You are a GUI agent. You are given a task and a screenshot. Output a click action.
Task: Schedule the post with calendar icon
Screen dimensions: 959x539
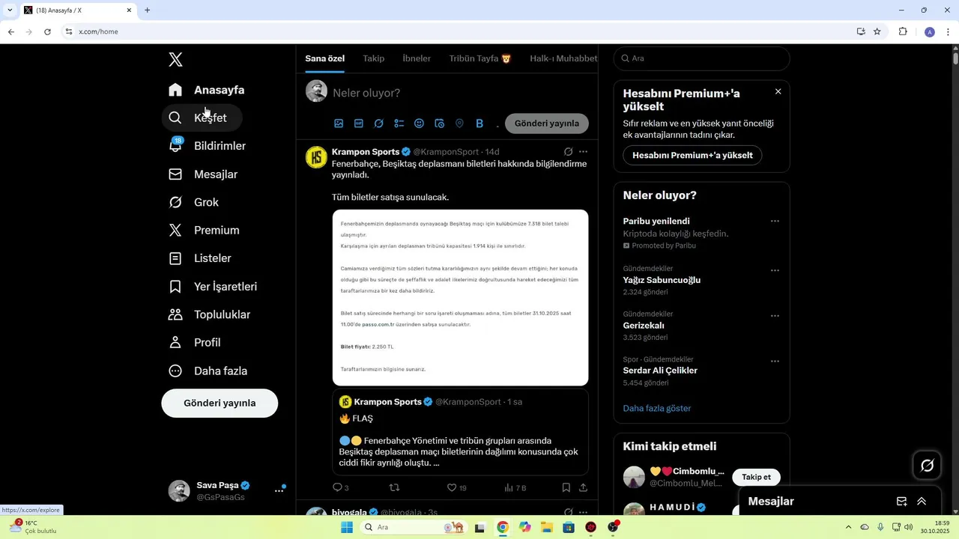(440, 124)
